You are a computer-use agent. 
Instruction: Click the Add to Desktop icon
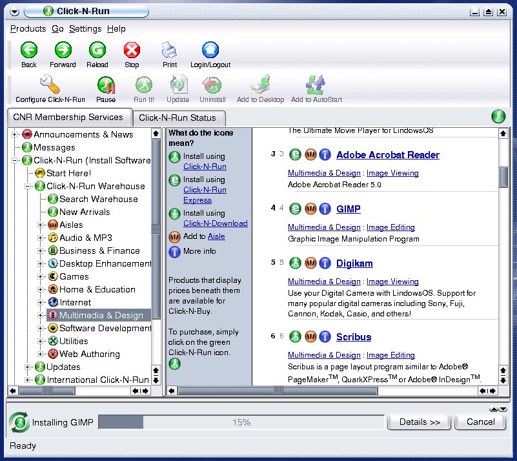pos(261,85)
